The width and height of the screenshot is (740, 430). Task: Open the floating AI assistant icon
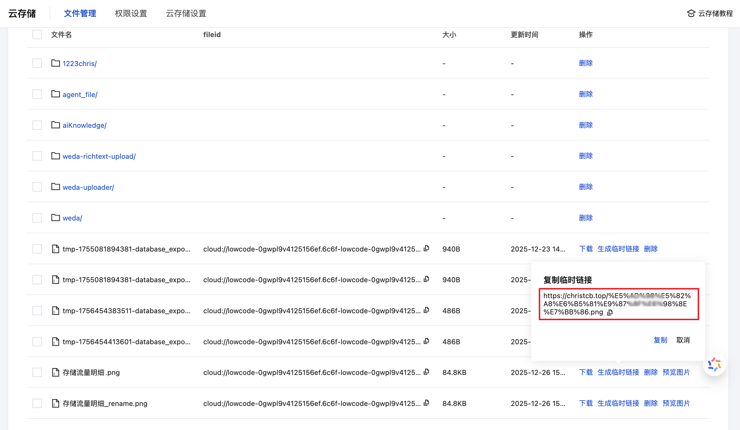[x=714, y=365]
